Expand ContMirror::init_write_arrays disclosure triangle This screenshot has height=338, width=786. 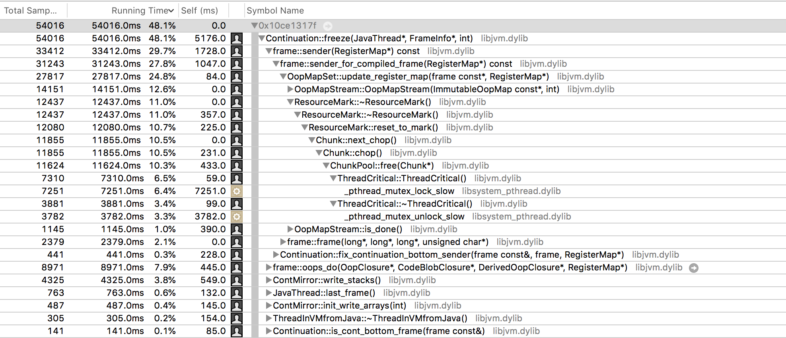268,306
